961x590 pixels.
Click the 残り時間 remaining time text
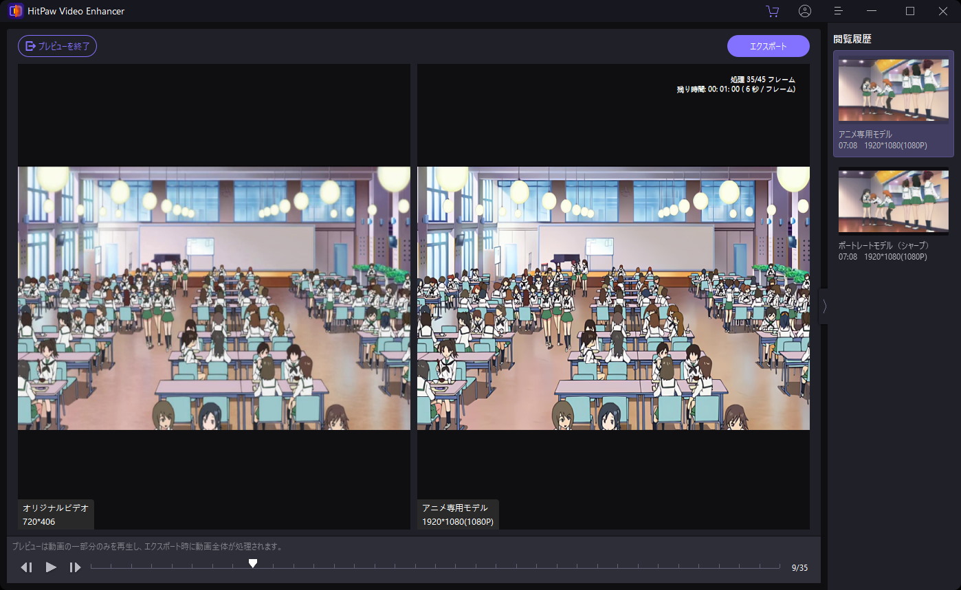click(x=736, y=89)
